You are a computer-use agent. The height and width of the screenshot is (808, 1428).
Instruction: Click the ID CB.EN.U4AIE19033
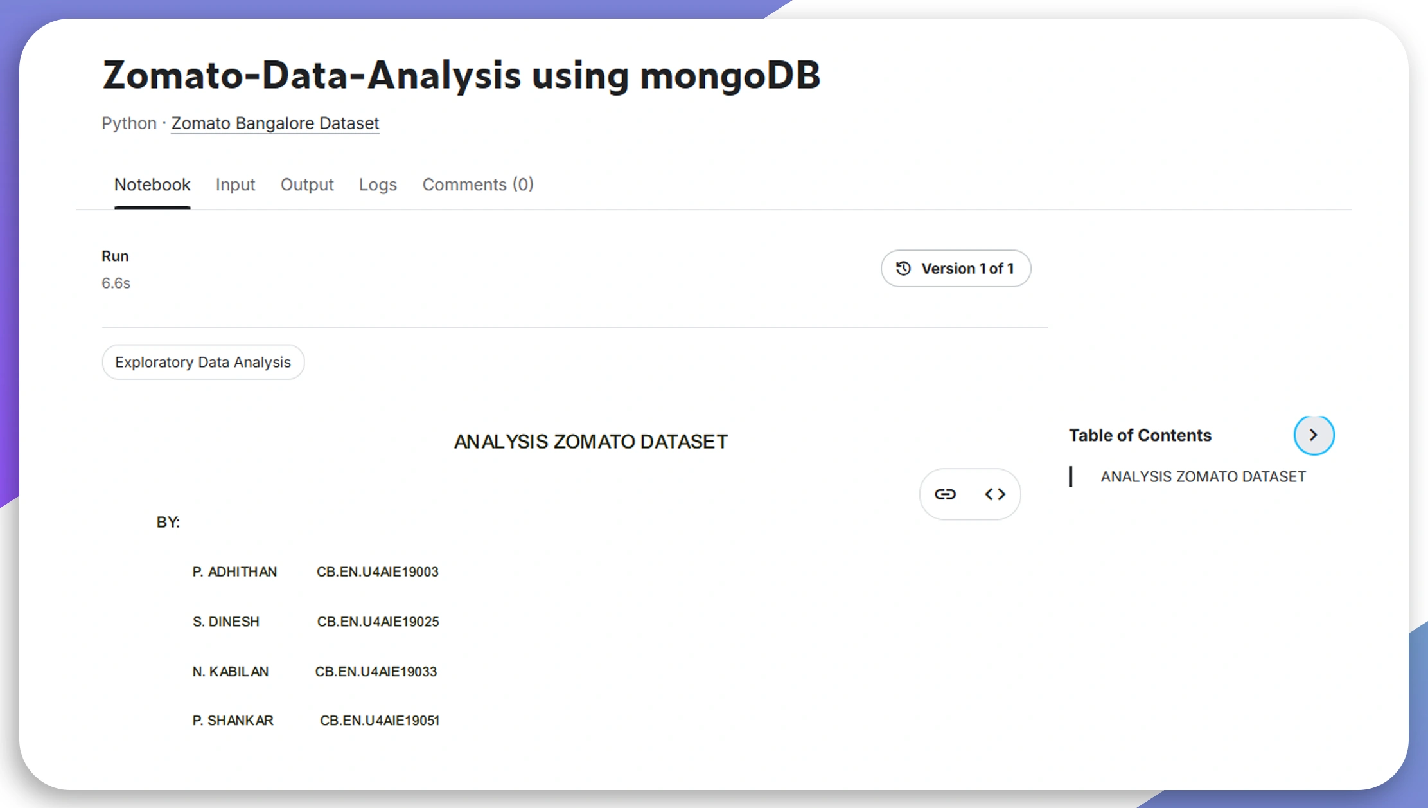point(376,672)
